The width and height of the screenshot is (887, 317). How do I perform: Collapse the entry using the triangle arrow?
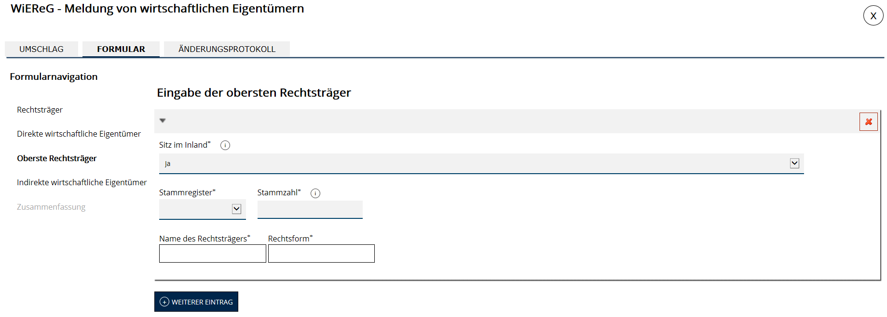click(163, 121)
